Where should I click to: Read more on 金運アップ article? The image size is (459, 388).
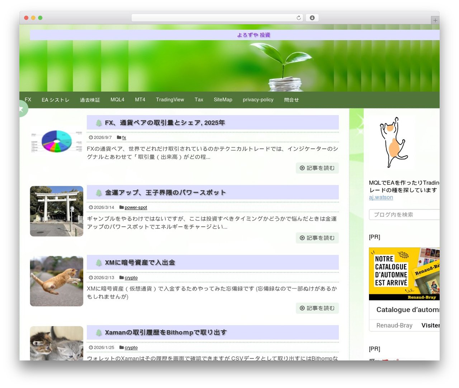point(317,238)
